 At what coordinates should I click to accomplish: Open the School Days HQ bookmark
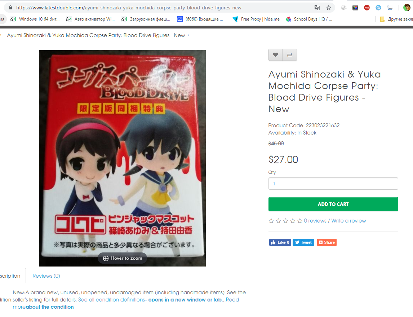click(309, 19)
